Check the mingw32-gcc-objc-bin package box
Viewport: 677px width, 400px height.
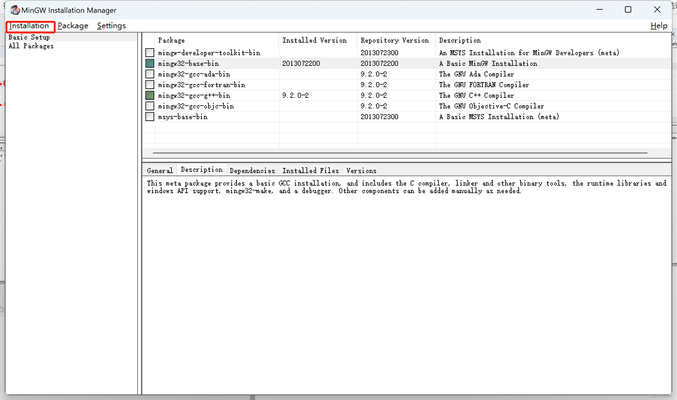click(x=150, y=106)
